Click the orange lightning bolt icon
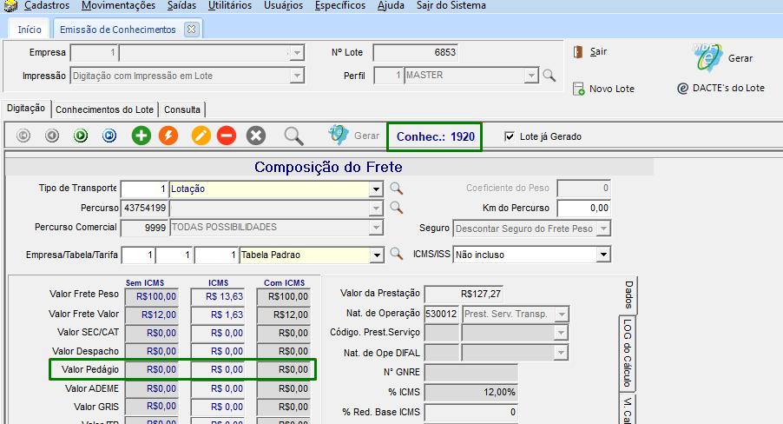 [x=168, y=136]
